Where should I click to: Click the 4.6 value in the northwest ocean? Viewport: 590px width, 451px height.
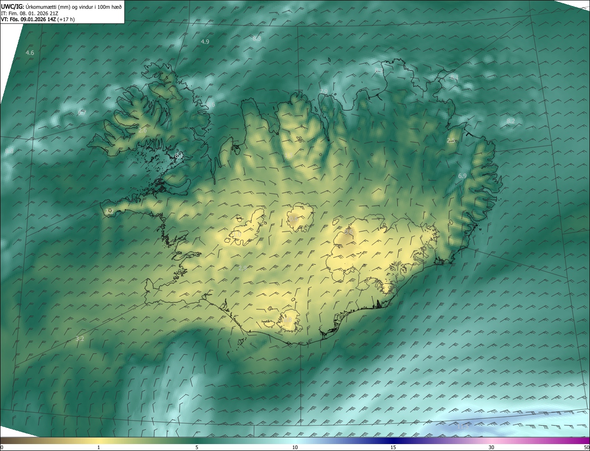(x=30, y=53)
